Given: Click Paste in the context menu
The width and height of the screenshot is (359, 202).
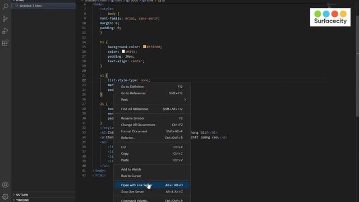Looking at the screenshot, I should [x=152, y=160].
